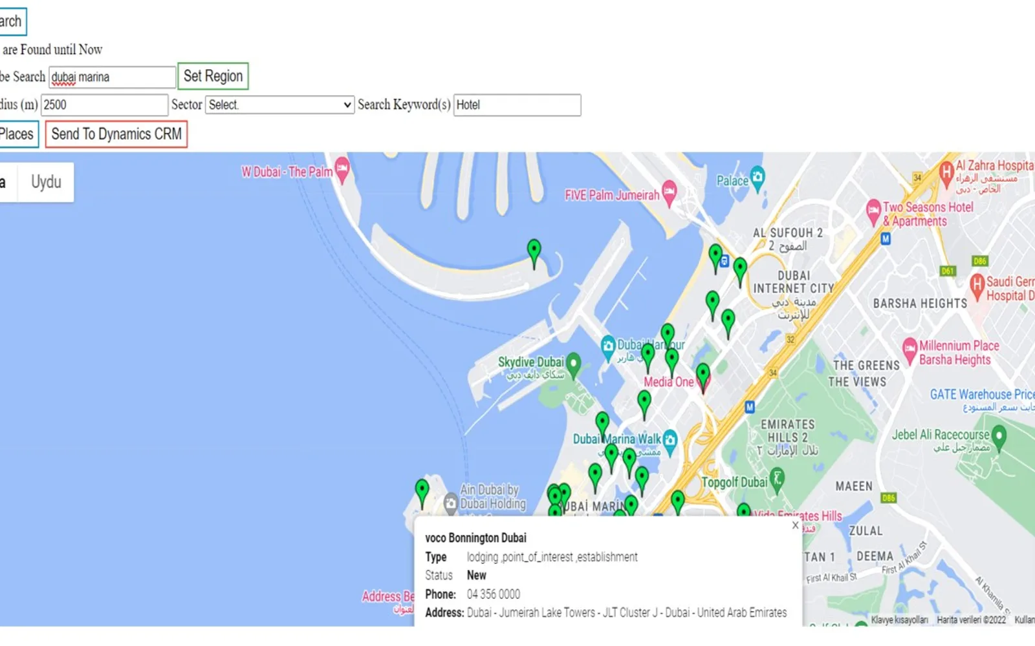Click the voco Bonnington Dubai title

(475, 538)
